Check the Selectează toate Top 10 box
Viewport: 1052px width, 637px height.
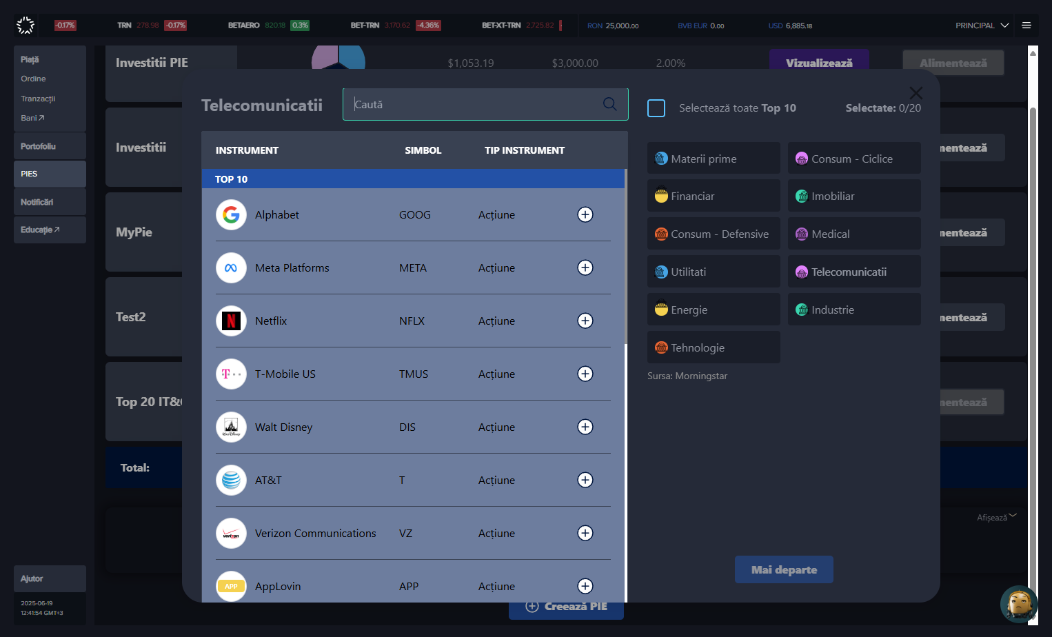coord(656,108)
